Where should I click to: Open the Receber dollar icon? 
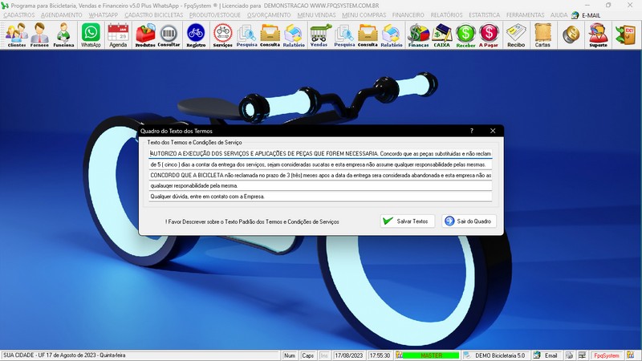coord(465,34)
